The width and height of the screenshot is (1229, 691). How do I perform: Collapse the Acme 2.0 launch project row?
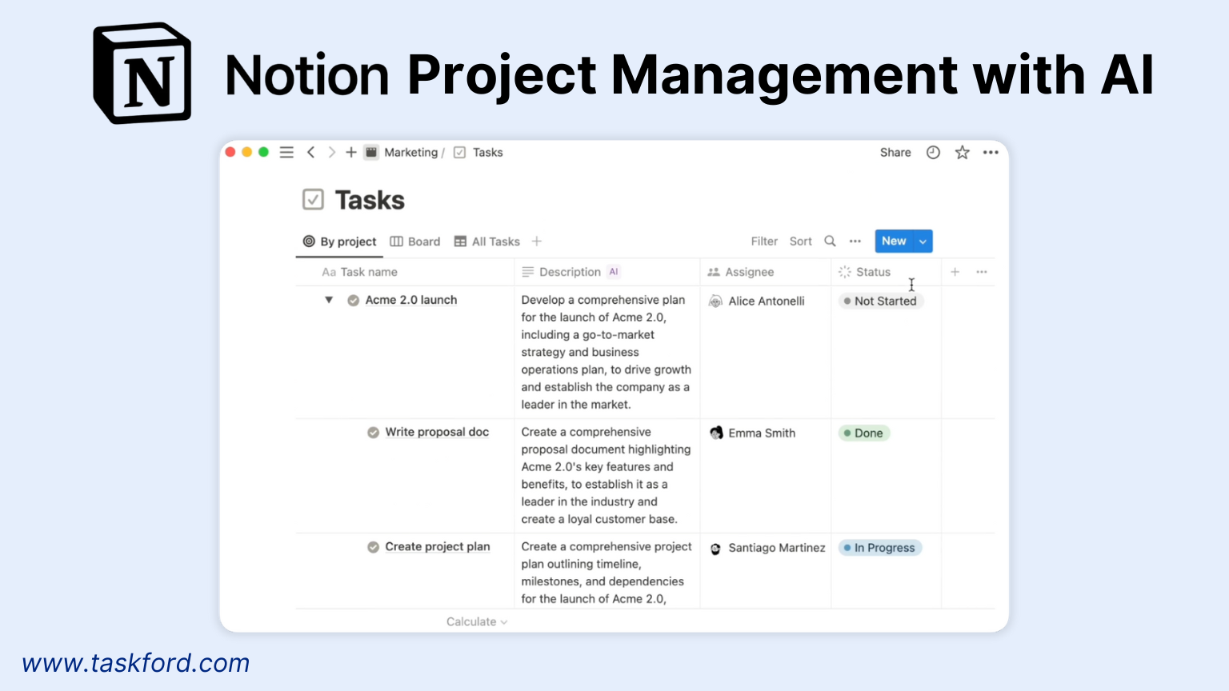coord(329,300)
